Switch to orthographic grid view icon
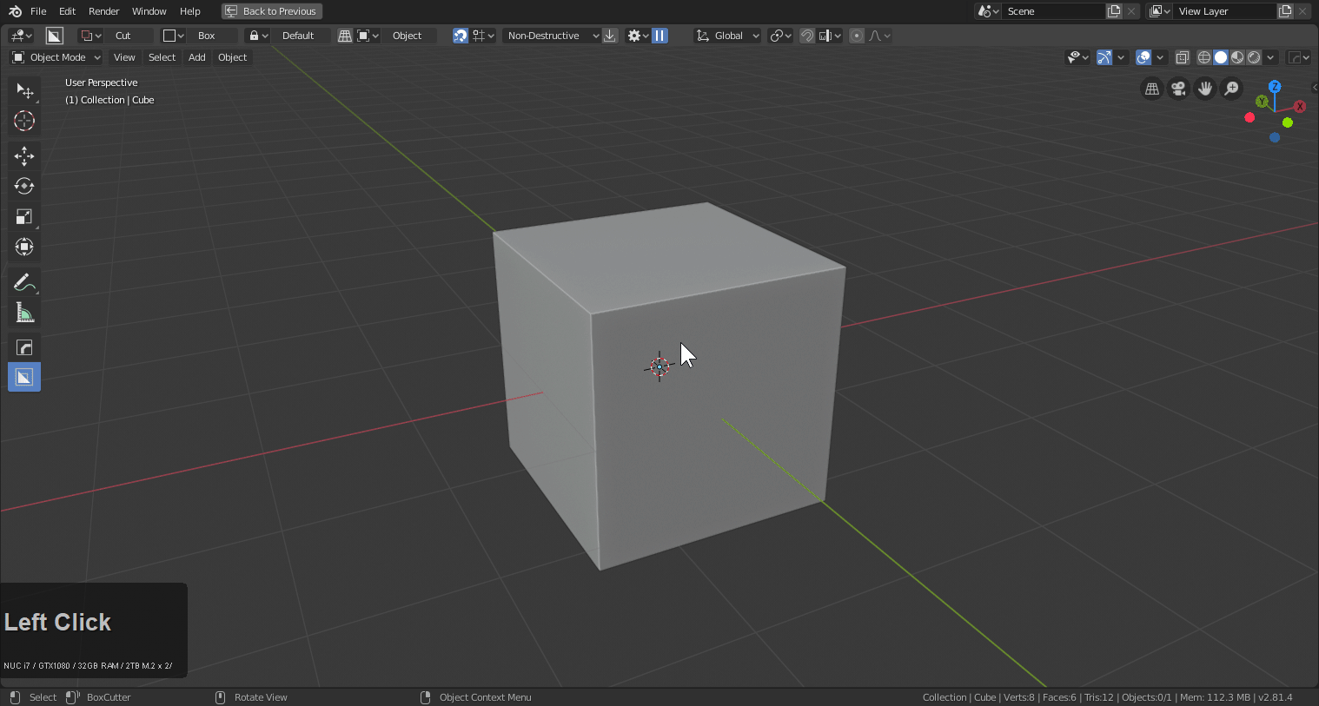 [1152, 89]
